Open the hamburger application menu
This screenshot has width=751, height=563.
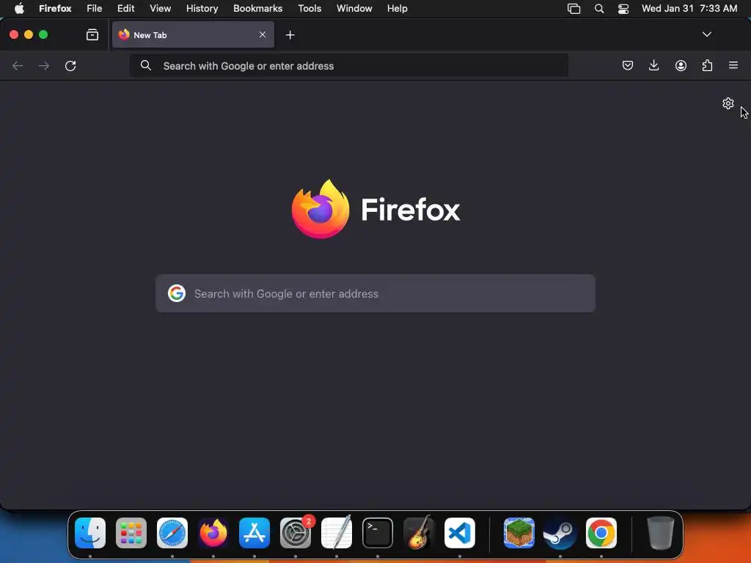pyautogui.click(x=733, y=65)
